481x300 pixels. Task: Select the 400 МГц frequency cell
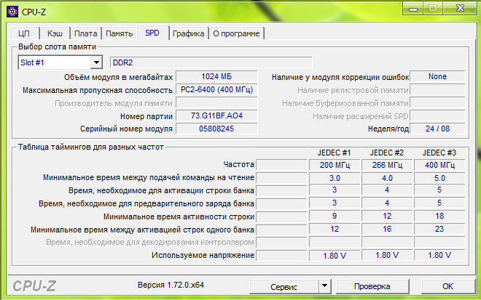[x=439, y=165]
